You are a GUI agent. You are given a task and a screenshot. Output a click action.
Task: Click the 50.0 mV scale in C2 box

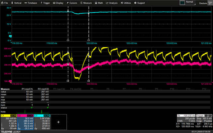pos(29,119)
